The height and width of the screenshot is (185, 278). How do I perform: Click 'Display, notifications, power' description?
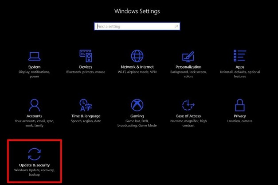pyautogui.click(x=35, y=74)
